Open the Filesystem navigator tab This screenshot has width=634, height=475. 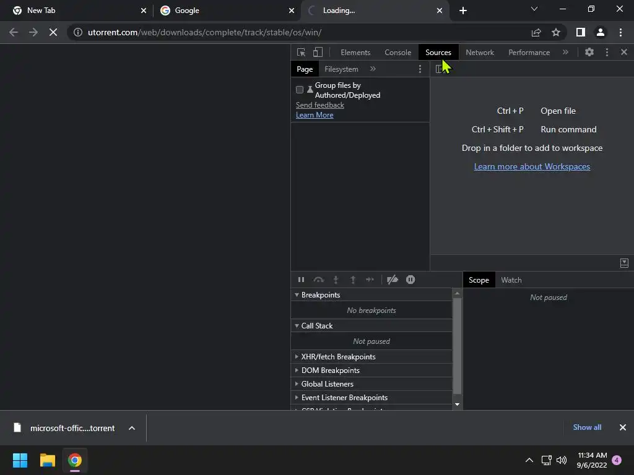tap(341, 69)
